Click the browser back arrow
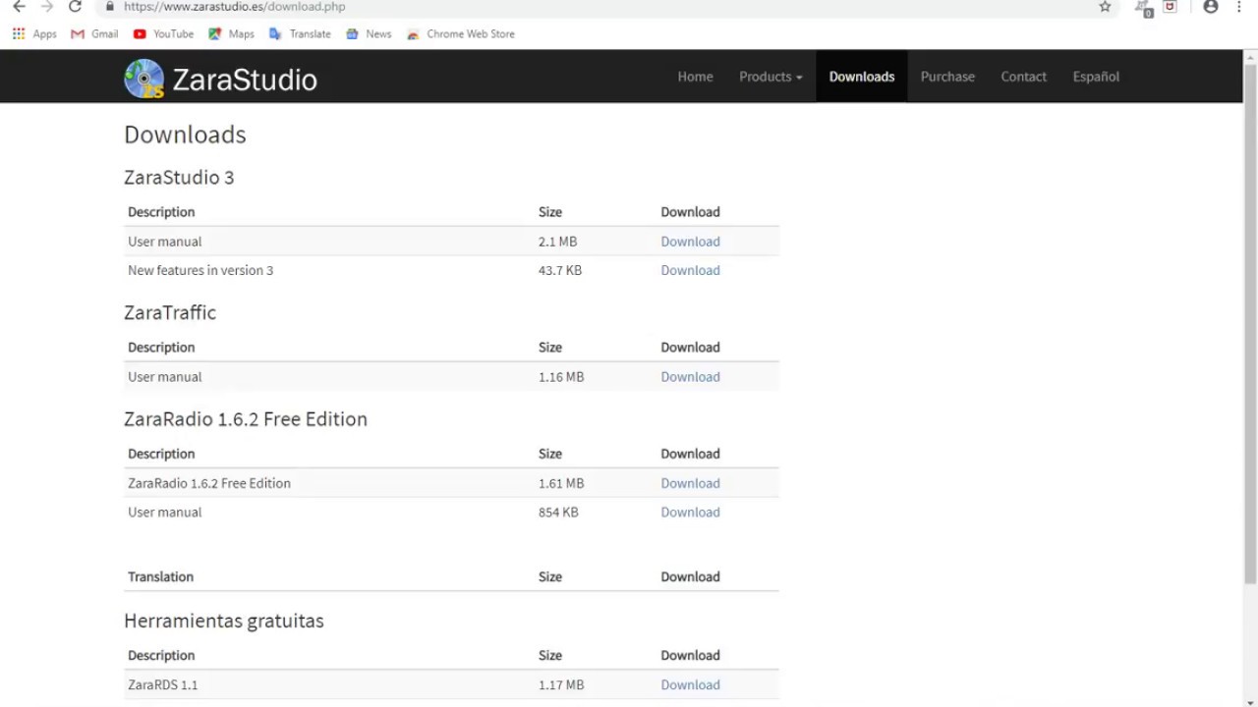1258x707 pixels. point(19,7)
